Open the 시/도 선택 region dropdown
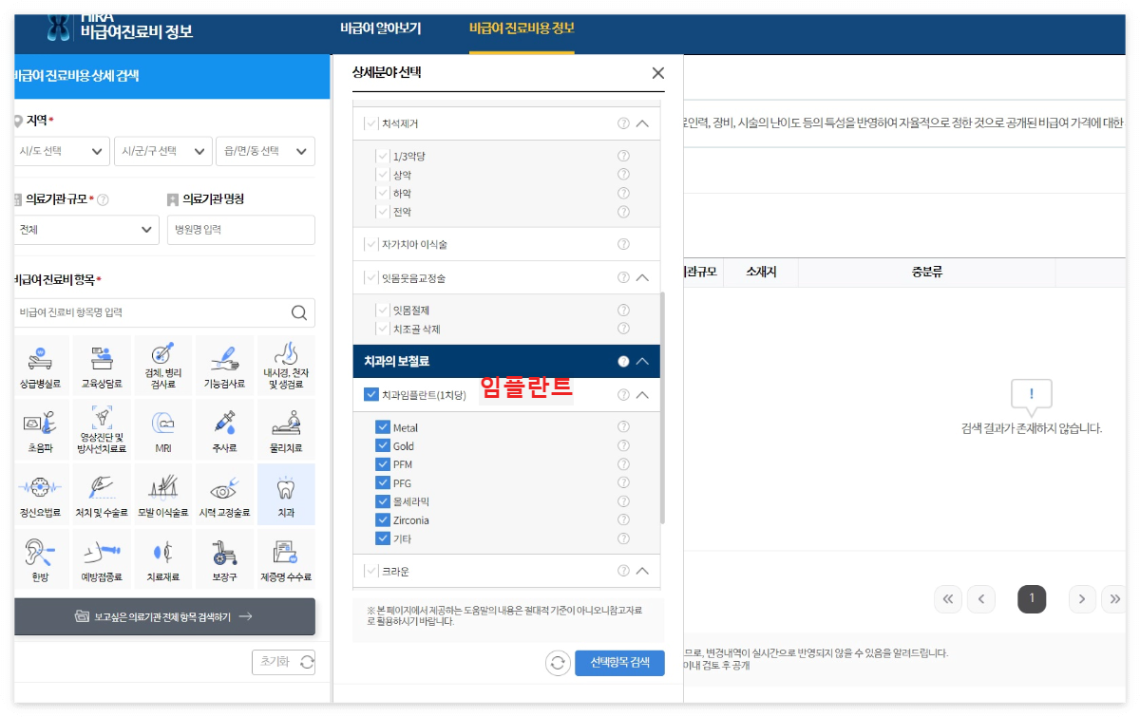 coord(62,150)
